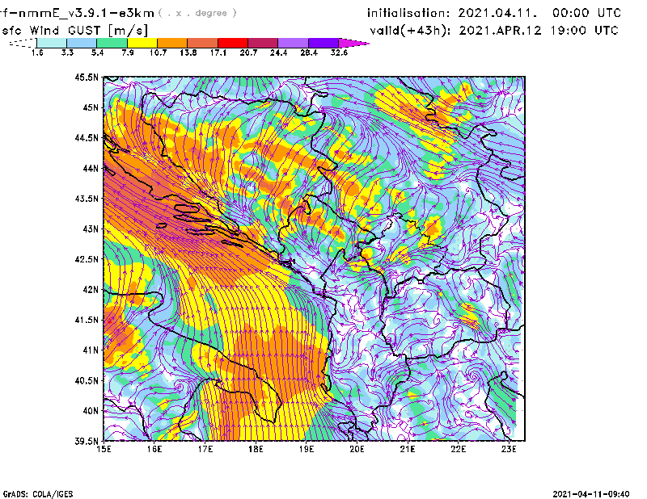
Task: Click the greyed '( . x . degree )' text
Action: point(197,13)
